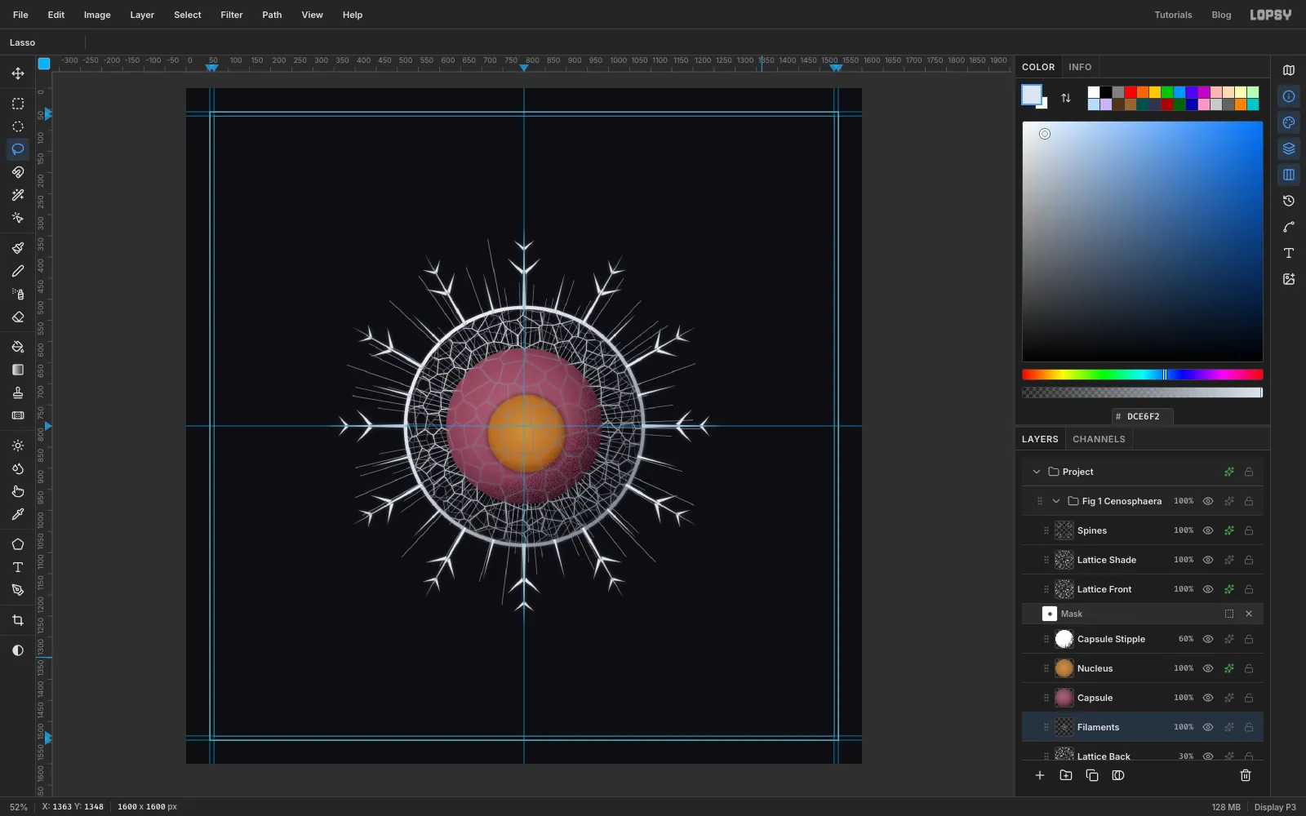Open the File menu
This screenshot has height=816, width=1306.
pyautogui.click(x=20, y=15)
